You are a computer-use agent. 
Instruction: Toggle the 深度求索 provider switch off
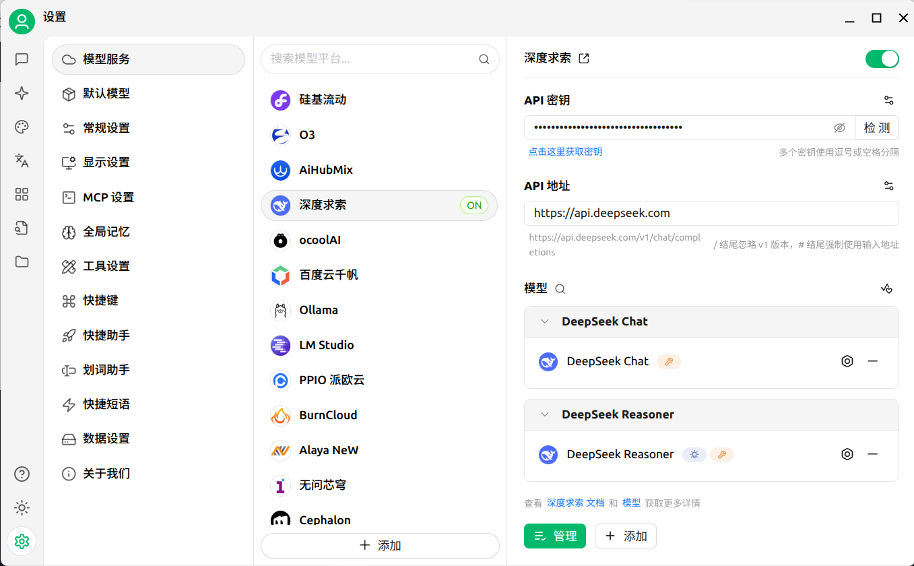tap(882, 59)
